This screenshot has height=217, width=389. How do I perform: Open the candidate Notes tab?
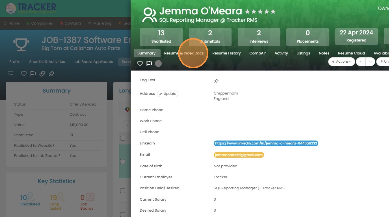pyautogui.click(x=324, y=53)
